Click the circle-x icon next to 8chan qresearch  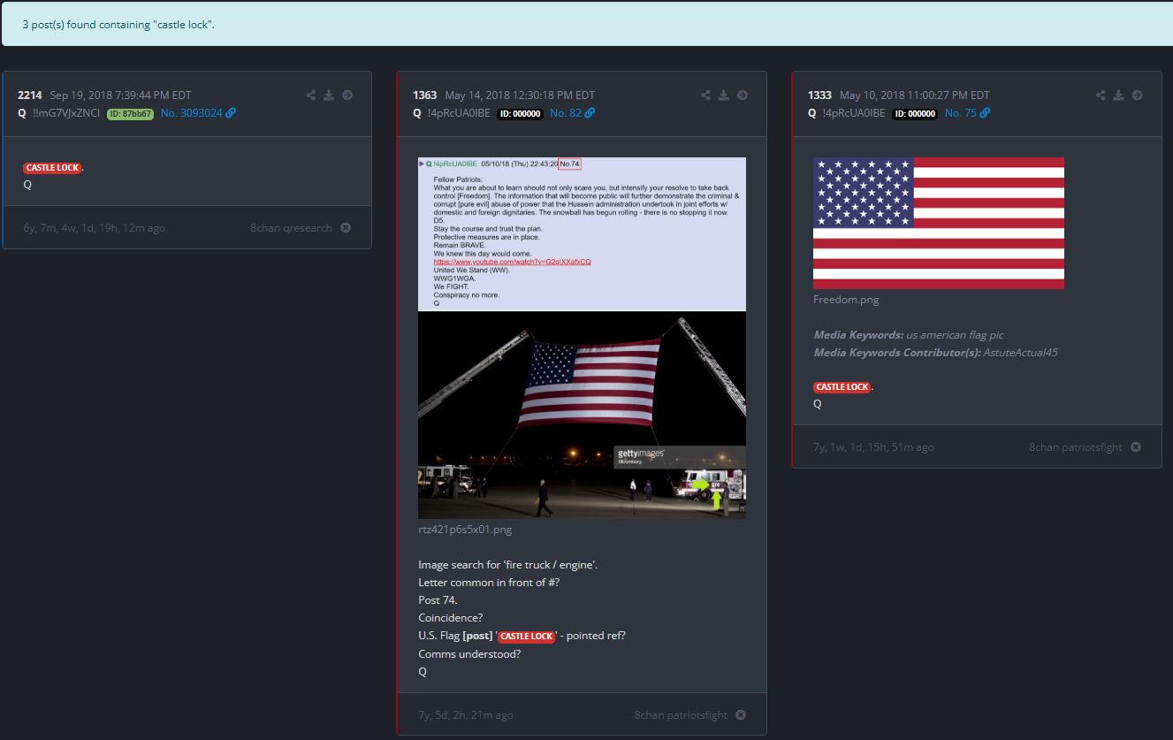(x=346, y=228)
